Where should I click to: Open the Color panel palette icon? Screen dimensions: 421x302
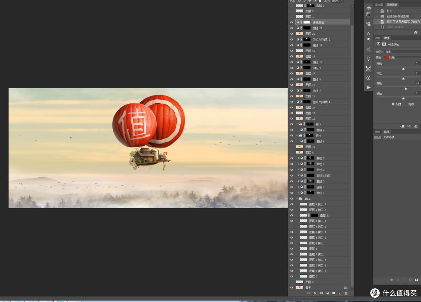coord(368,8)
